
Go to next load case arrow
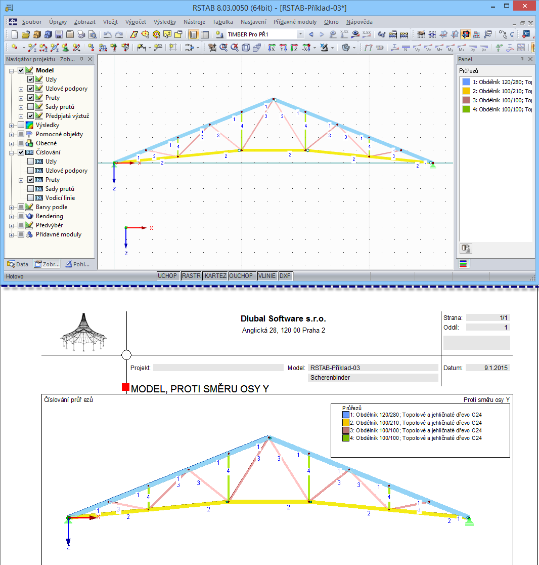[322, 34]
